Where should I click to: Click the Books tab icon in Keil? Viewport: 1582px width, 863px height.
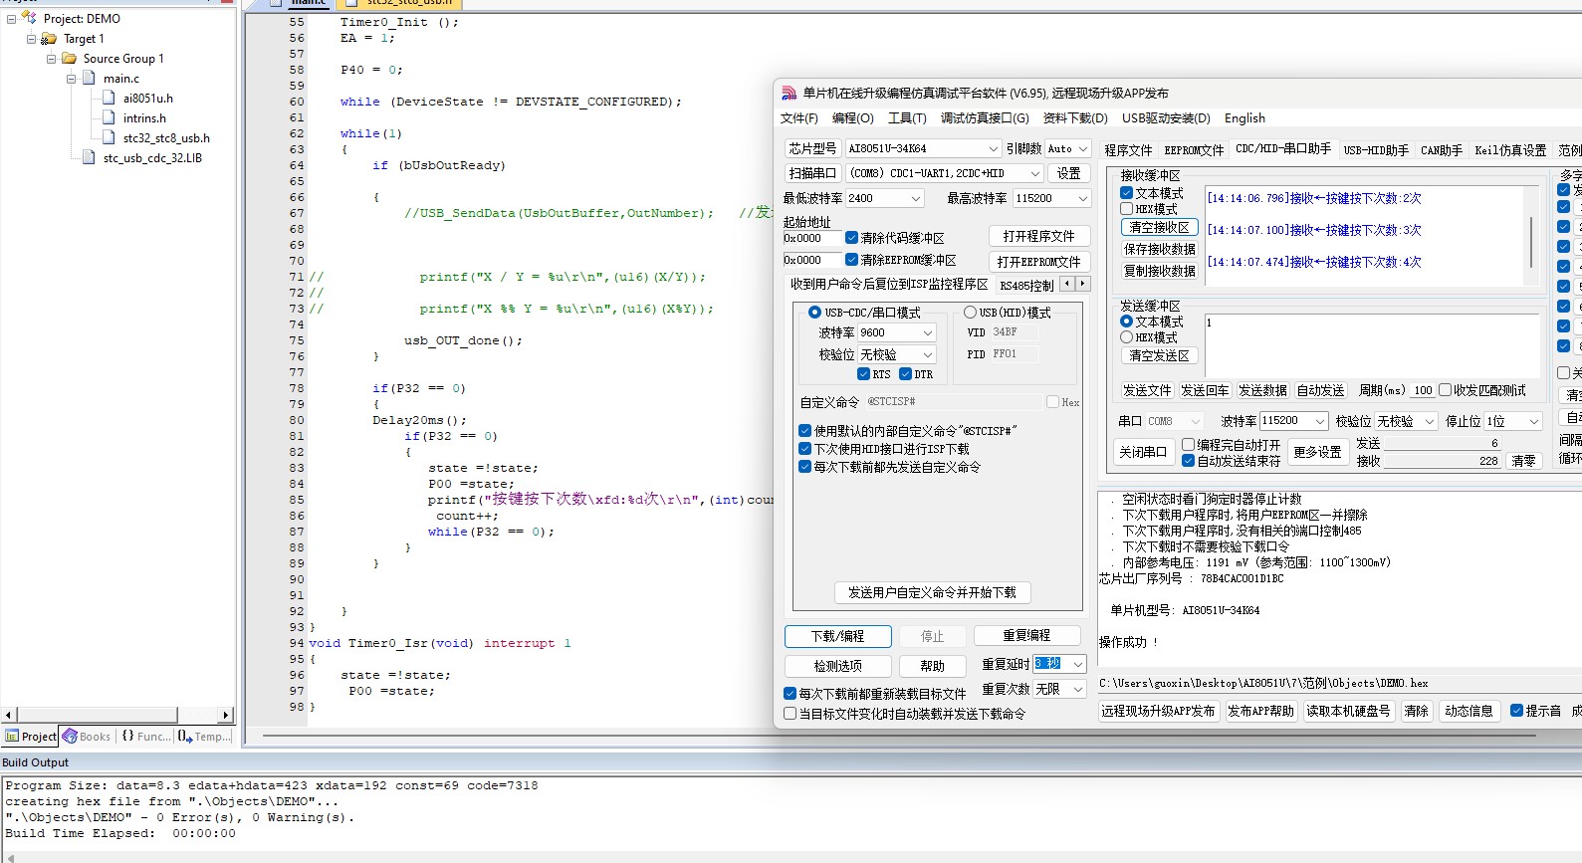click(70, 736)
